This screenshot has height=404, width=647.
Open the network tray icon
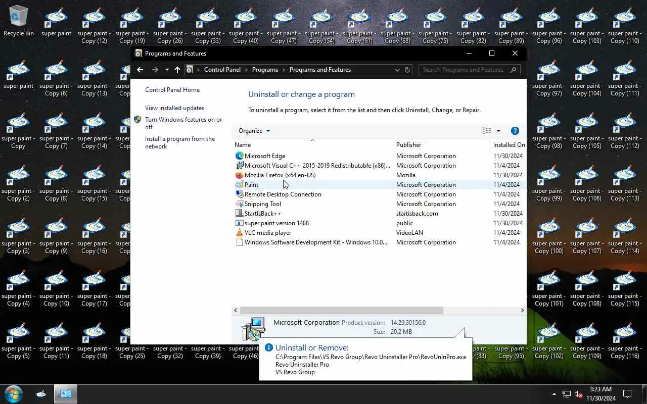tap(567, 394)
